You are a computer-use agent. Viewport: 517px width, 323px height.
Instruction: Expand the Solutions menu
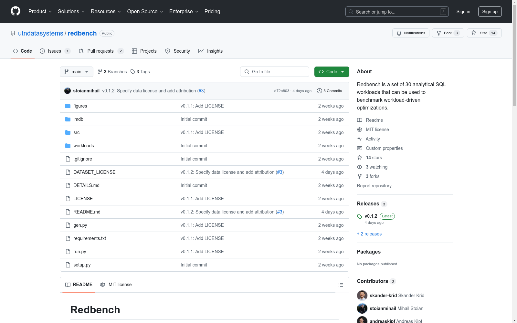tap(71, 11)
